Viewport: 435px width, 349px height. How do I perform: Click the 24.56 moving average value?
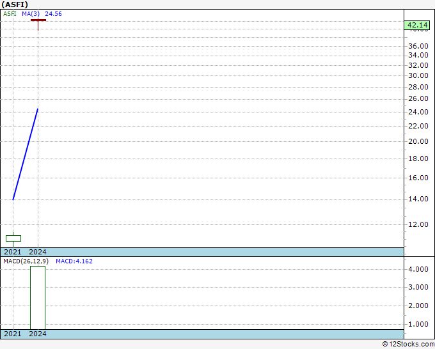(53, 13)
